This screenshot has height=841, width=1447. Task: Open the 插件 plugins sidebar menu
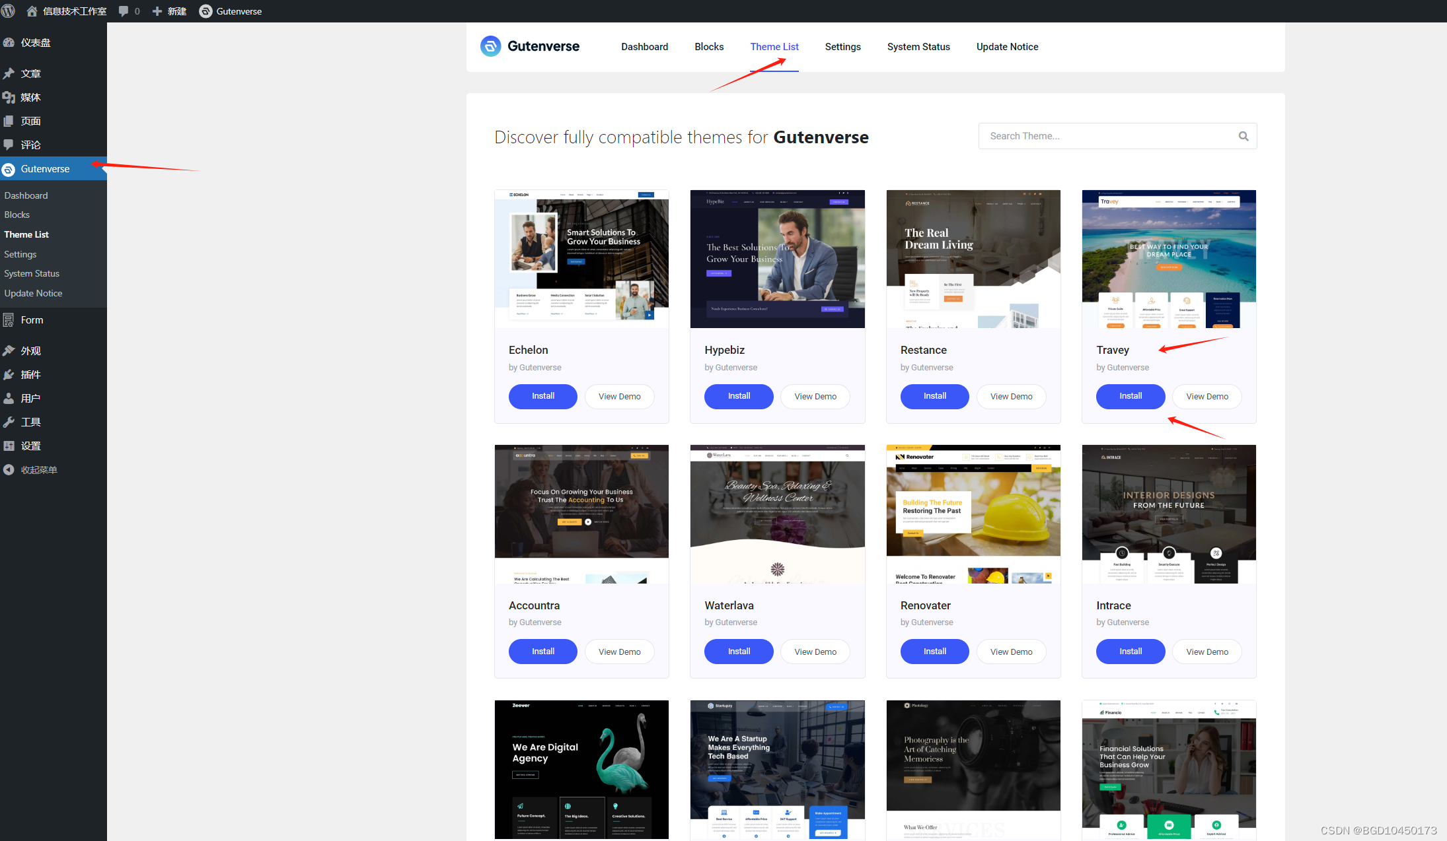(x=30, y=375)
